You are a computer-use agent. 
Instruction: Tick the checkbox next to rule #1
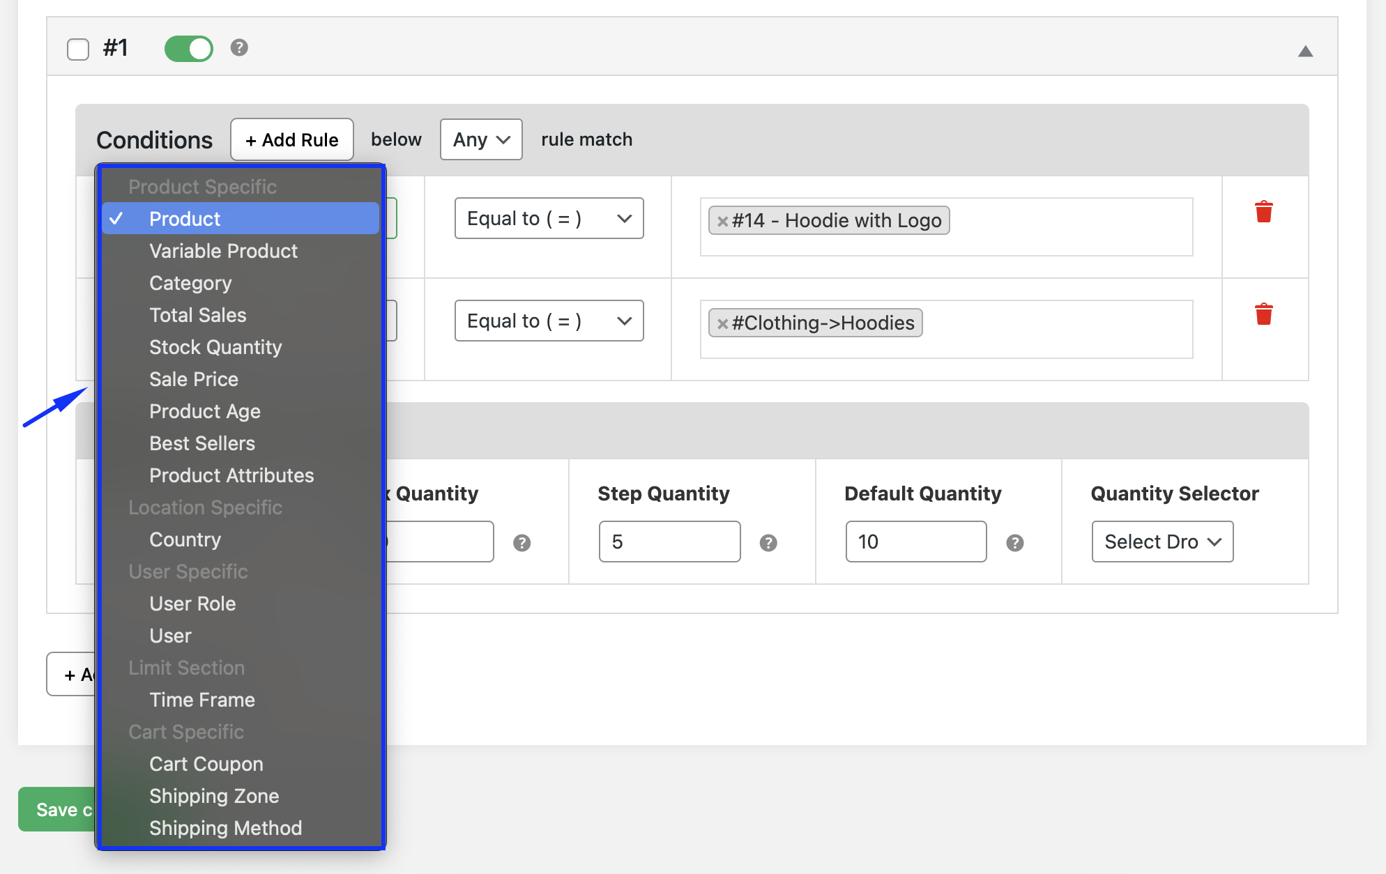tap(78, 49)
